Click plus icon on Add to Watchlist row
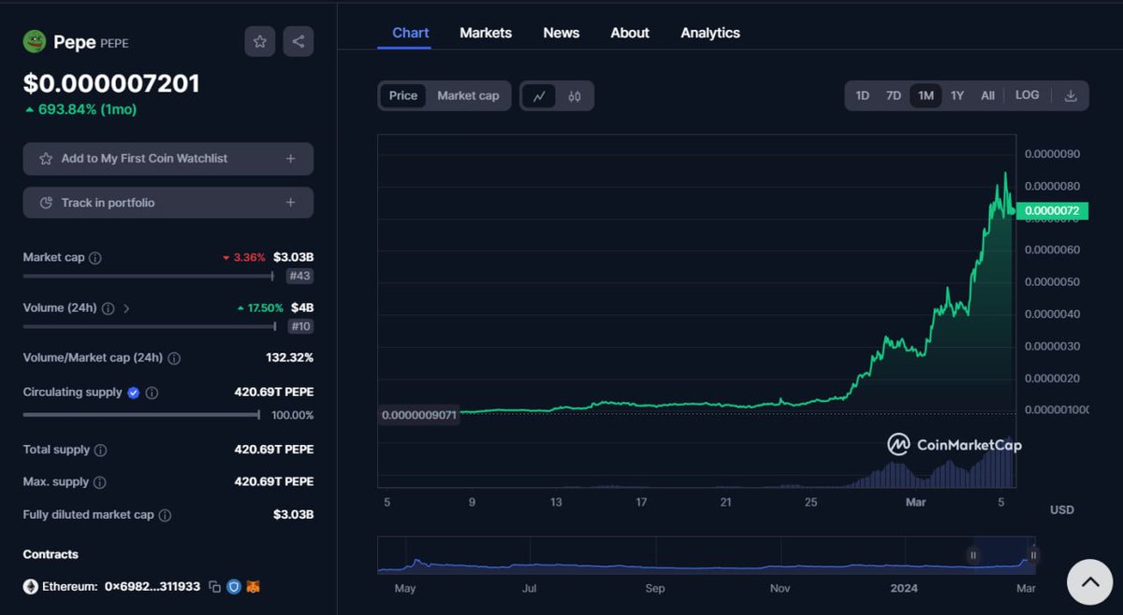 pyautogui.click(x=290, y=159)
